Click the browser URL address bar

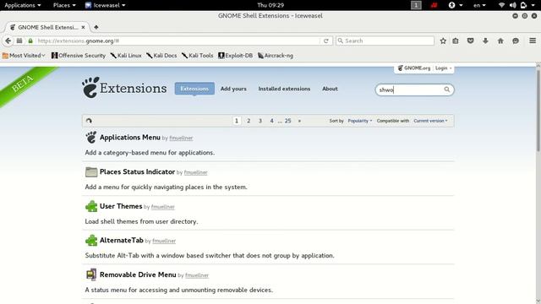[178, 41]
